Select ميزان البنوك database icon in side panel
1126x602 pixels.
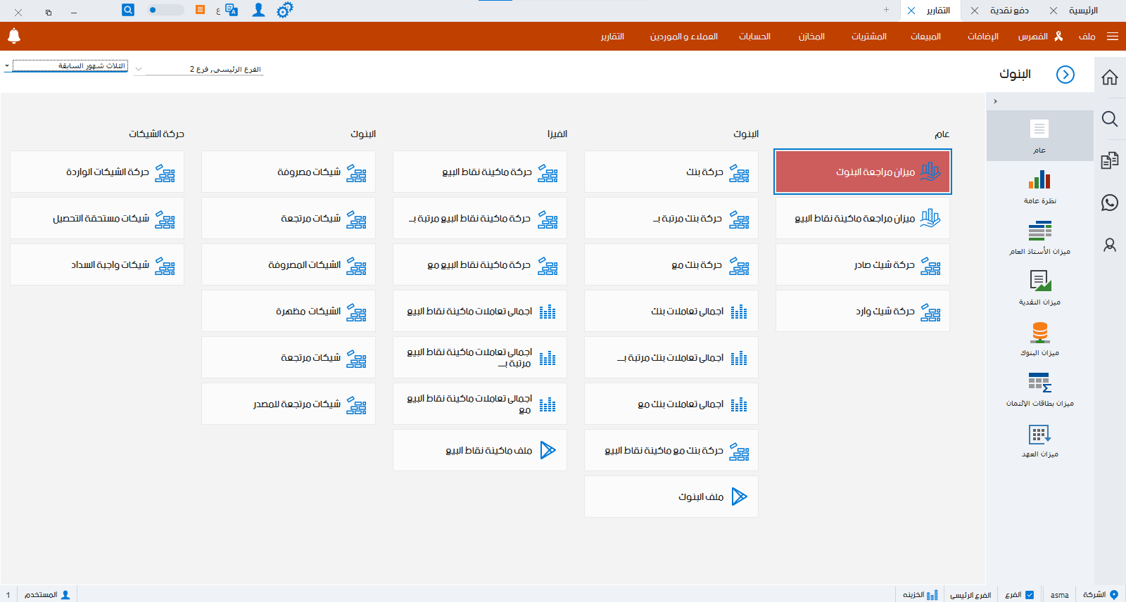pyautogui.click(x=1039, y=332)
